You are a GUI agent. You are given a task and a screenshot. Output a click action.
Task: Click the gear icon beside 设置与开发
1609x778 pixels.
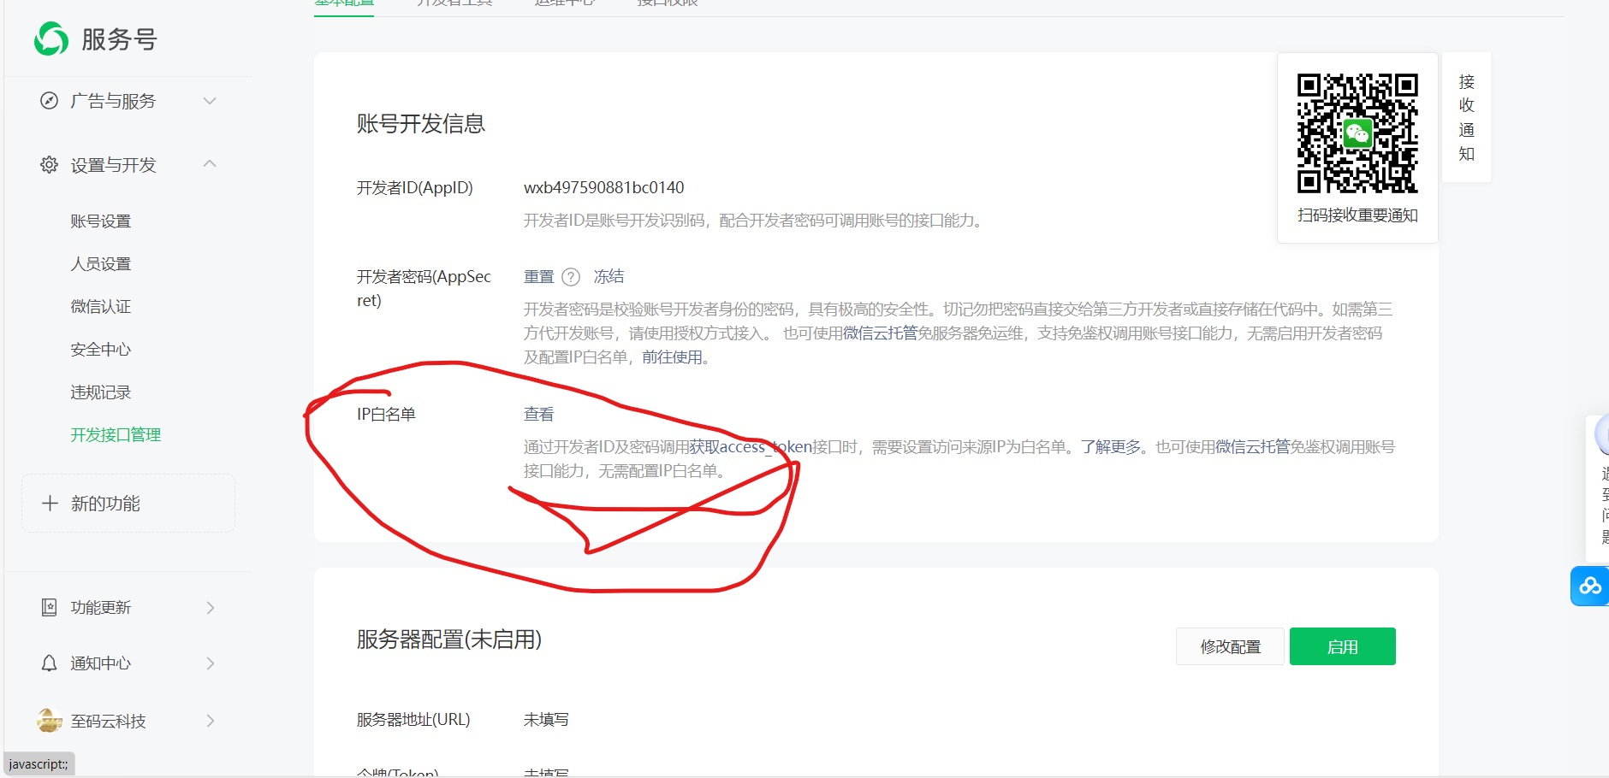tap(50, 164)
